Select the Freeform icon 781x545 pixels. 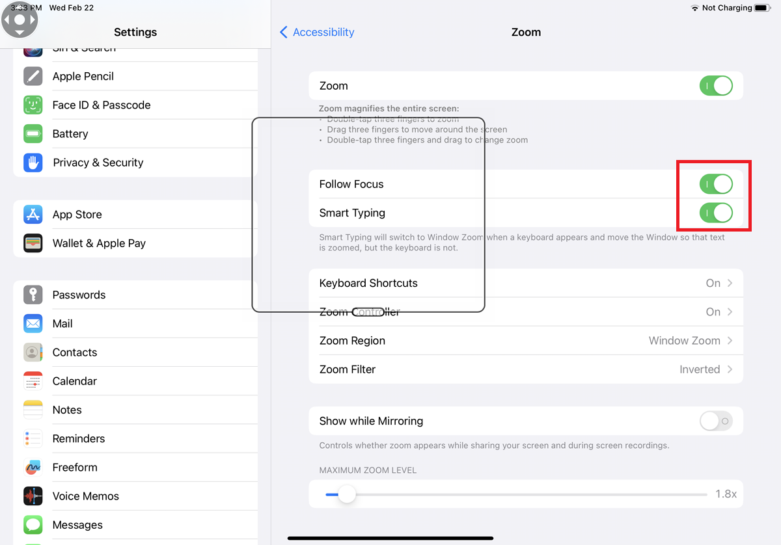coord(33,468)
